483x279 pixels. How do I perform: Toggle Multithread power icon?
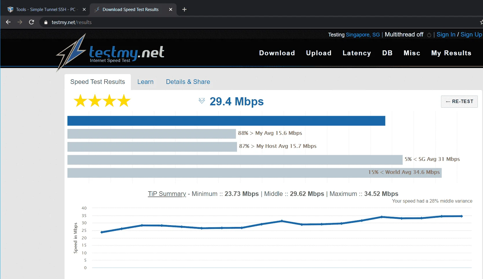[x=429, y=35]
